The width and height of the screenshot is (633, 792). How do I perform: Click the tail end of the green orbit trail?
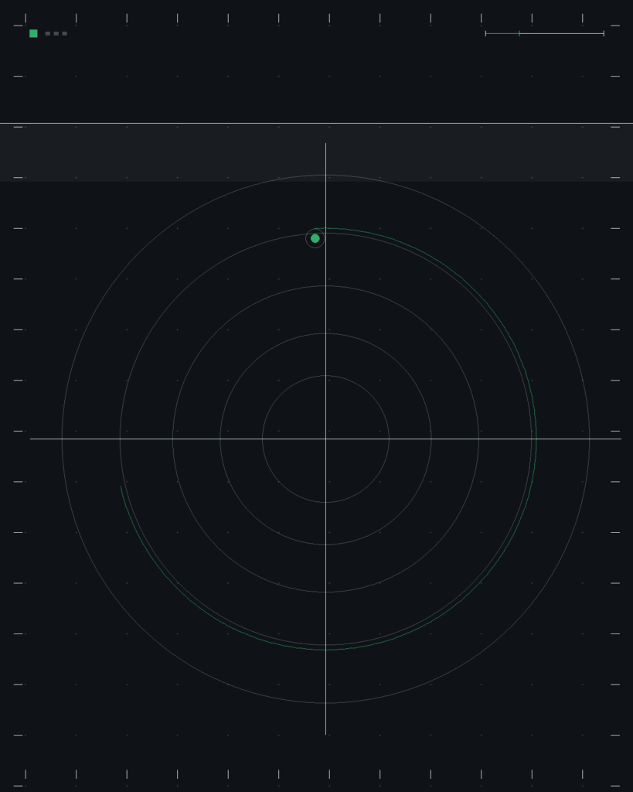(121, 487)
